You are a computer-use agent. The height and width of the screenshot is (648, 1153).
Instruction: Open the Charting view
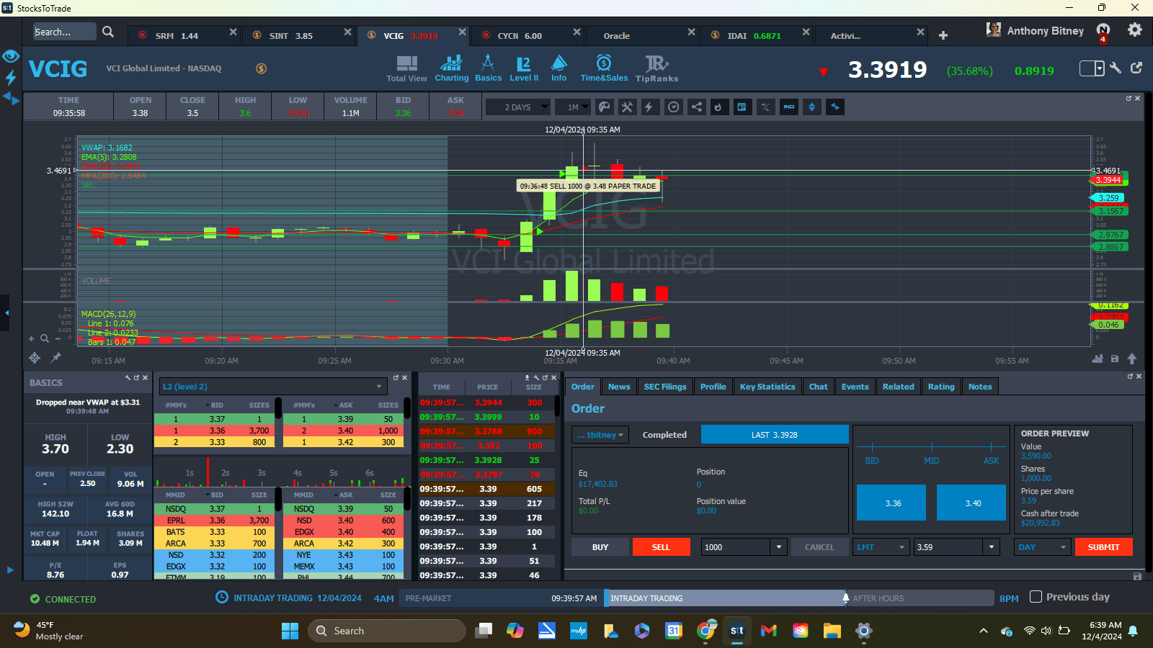(451, 68)
